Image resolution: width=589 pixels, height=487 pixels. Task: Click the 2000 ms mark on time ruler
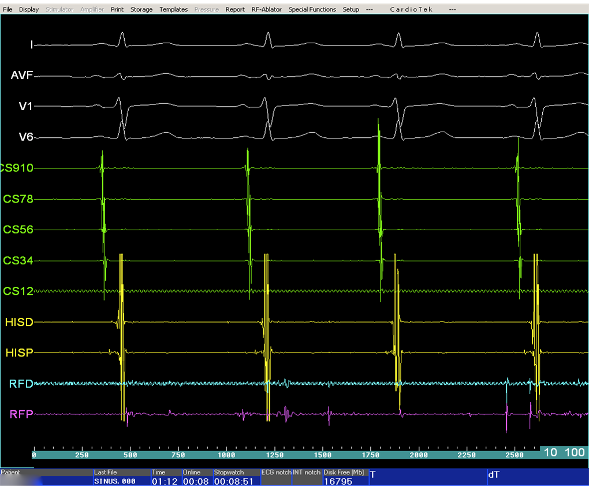point(419,455)
